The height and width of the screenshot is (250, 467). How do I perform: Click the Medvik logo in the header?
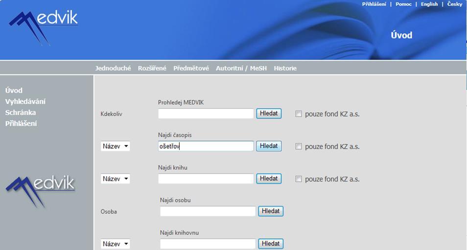pos(44,28)
